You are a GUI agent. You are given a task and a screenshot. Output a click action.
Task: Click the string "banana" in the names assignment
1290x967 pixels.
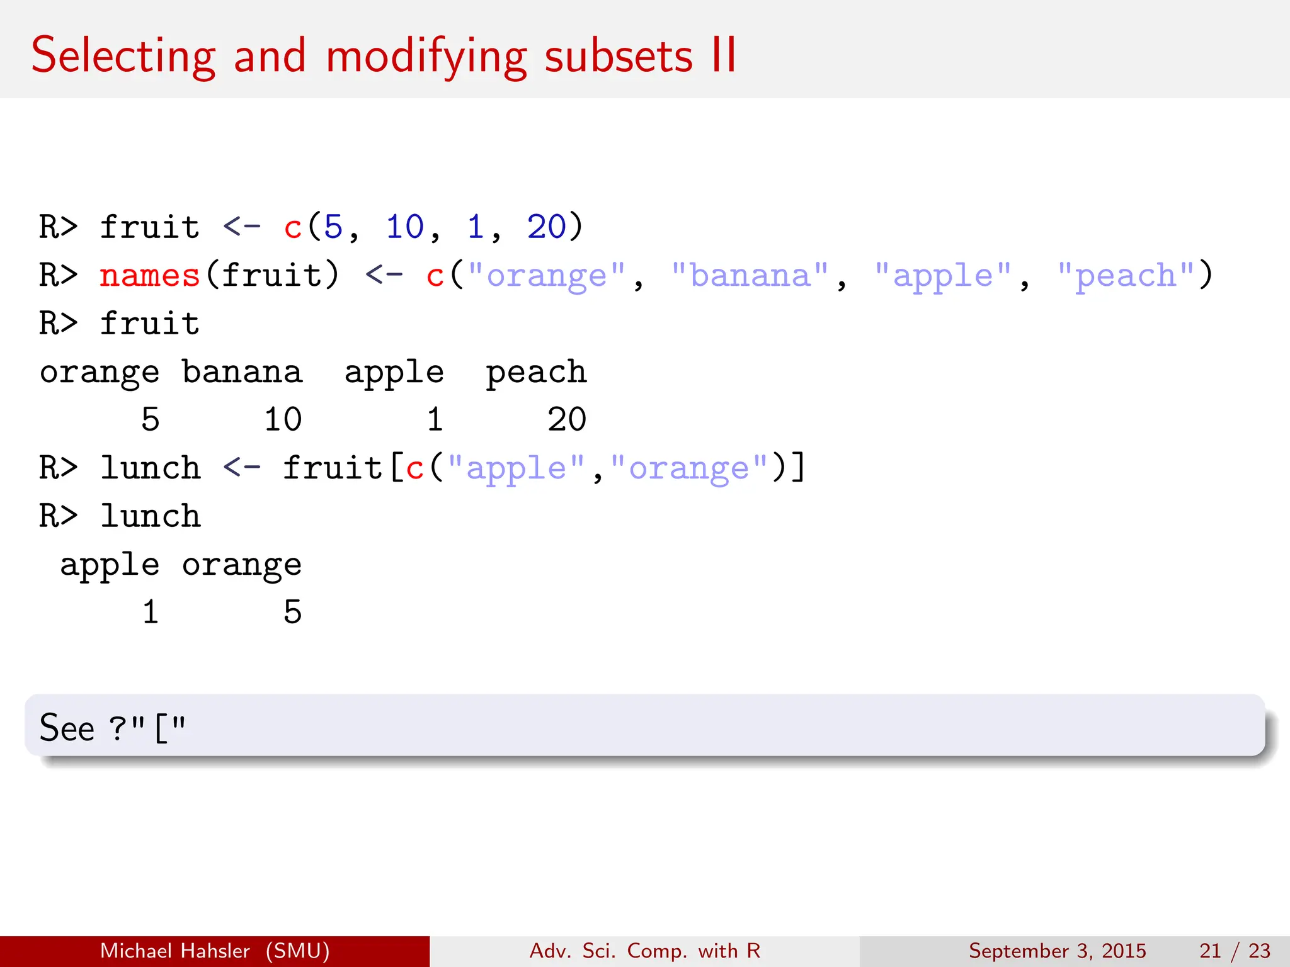point(751,276)
